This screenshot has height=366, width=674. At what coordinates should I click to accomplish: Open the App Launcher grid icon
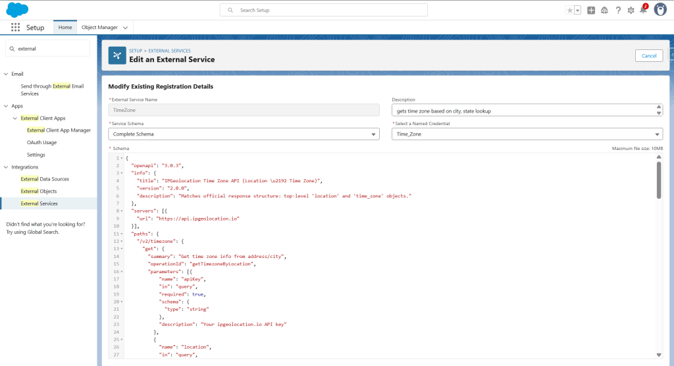point(16,28)
